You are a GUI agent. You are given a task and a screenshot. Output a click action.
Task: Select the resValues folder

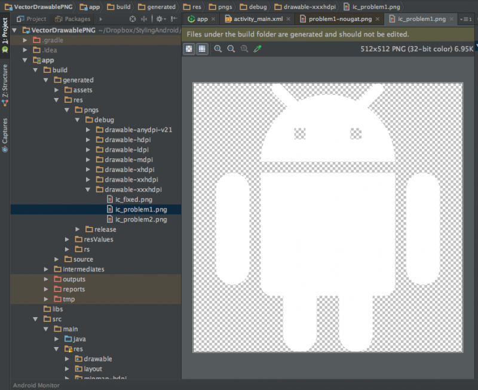tap(94, 239)
